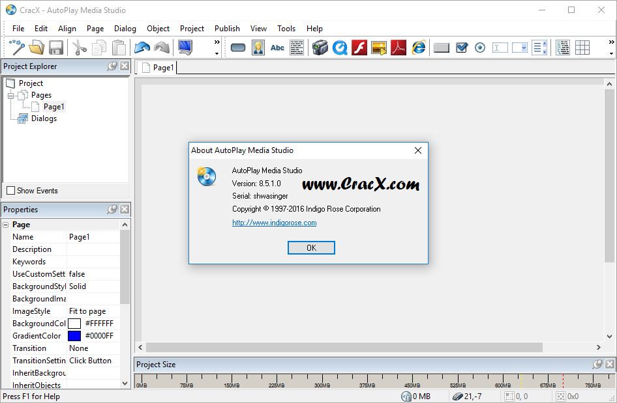Undo the last action

click(142, 48)
